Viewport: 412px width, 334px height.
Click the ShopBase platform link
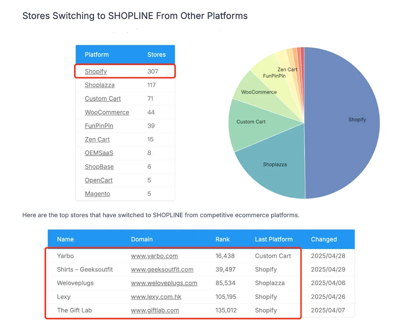click(99, 167)
